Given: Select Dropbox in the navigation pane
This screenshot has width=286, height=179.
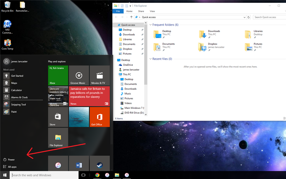Looking at the screenshot, I should [127, 49].
